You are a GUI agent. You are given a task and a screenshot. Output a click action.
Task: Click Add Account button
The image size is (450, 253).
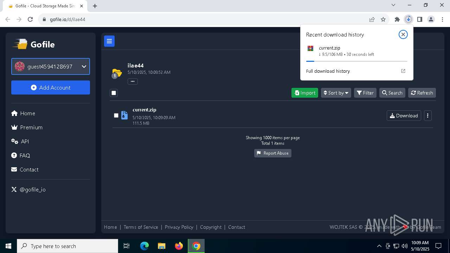(51, 87)
